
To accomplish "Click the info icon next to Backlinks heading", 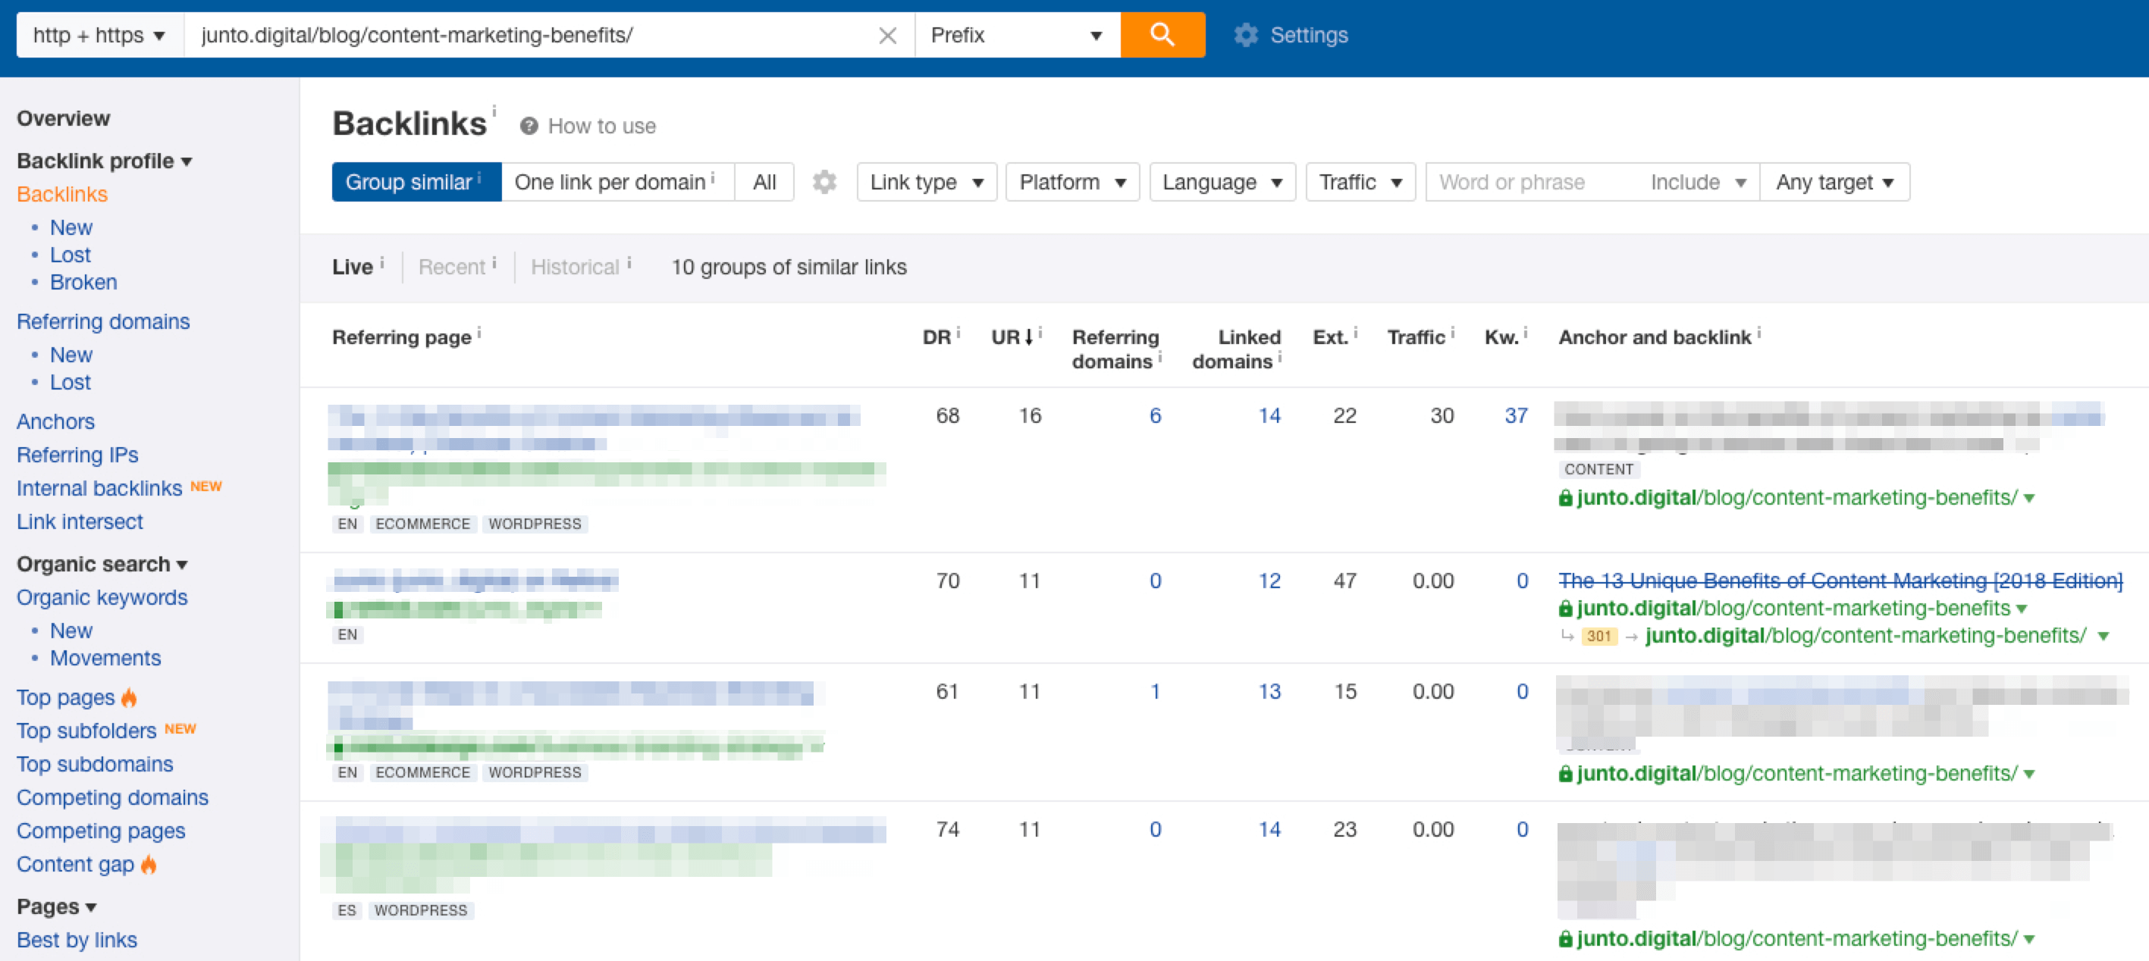I will click(x=494, y=110).
